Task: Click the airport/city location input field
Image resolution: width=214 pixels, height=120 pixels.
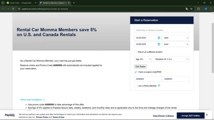Action: [162, 30]
